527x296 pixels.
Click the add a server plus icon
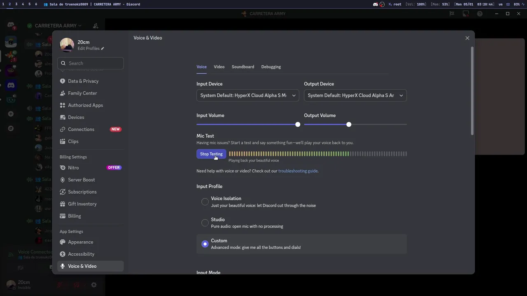coord(11,114)
